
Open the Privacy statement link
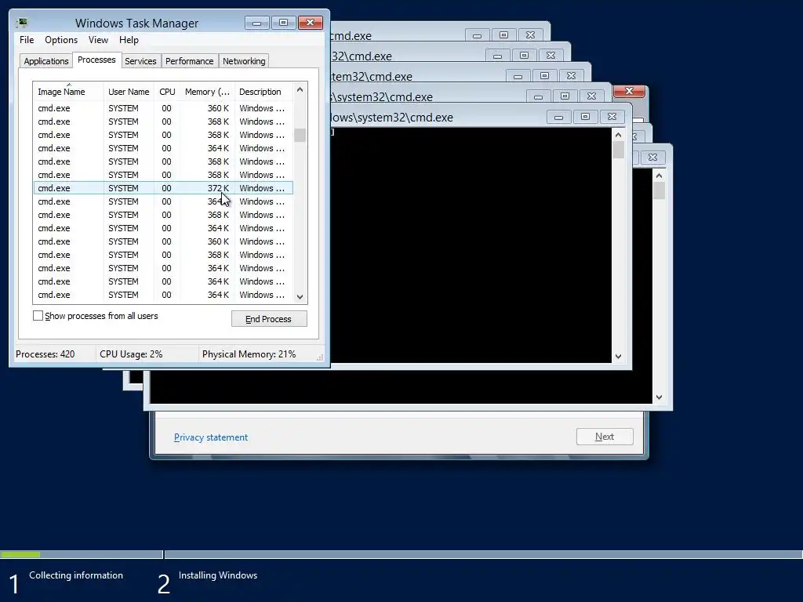[210, 437]
